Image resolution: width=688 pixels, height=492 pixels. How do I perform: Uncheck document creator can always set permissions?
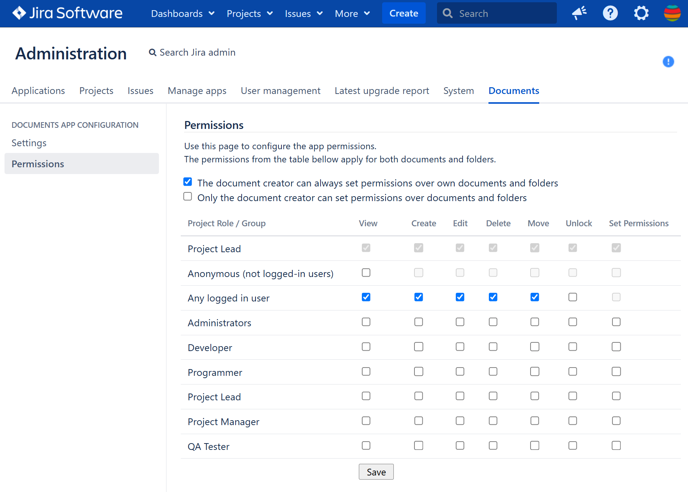187,182
